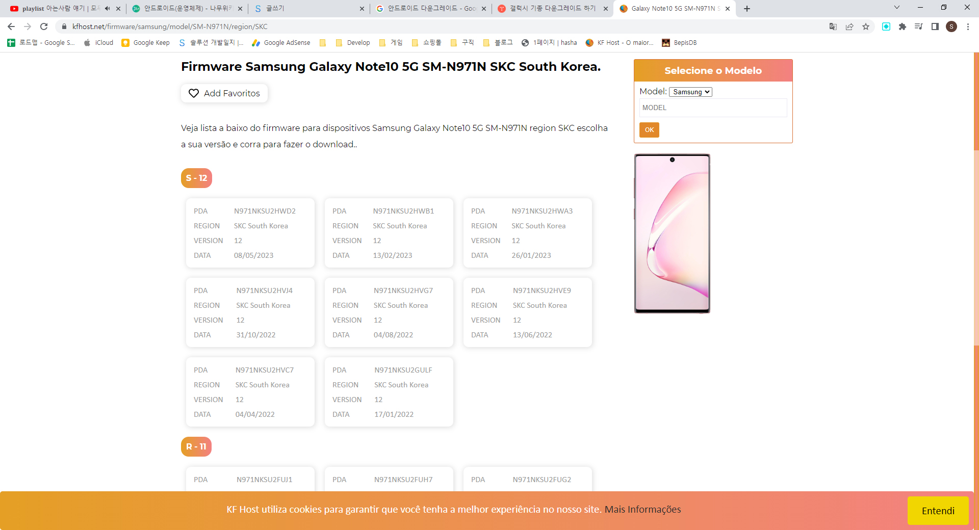
Task: Open firmware N971NKSU2HVE9 card
Action: tap(528, 312)
